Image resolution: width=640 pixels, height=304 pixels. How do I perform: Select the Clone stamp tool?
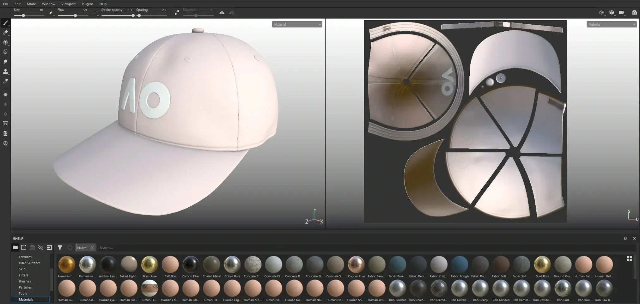click(5, 72)
